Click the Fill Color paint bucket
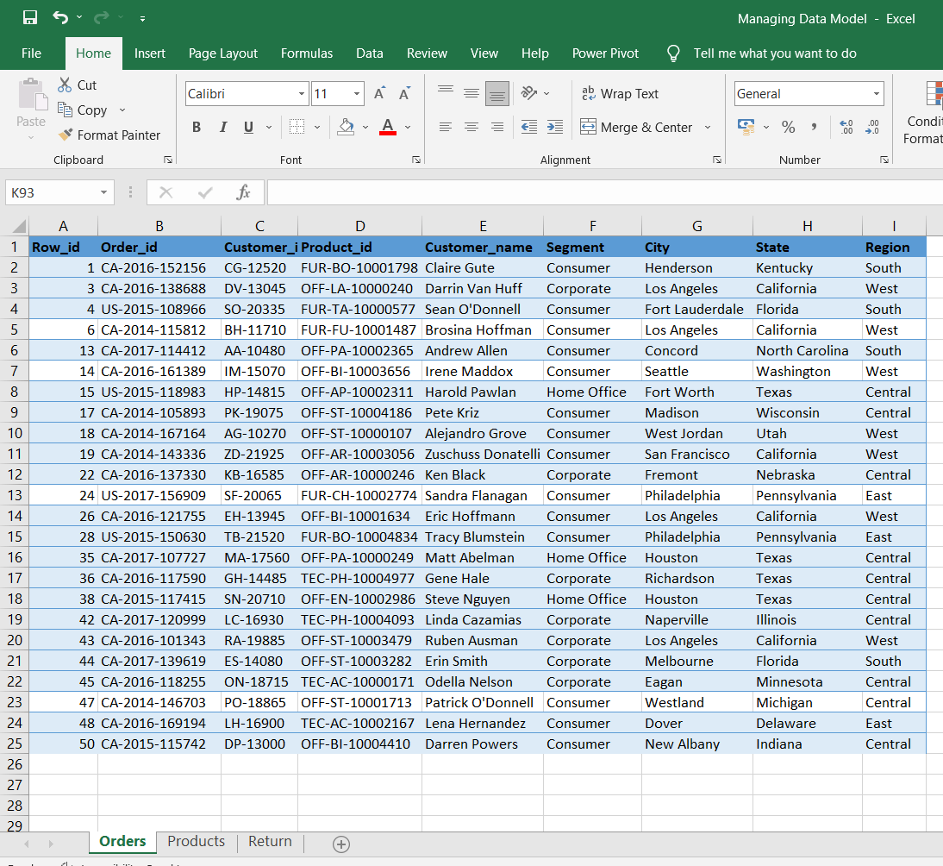Image resolution: width=943 pixels, height=866 pixels. (x=346, y=127)
